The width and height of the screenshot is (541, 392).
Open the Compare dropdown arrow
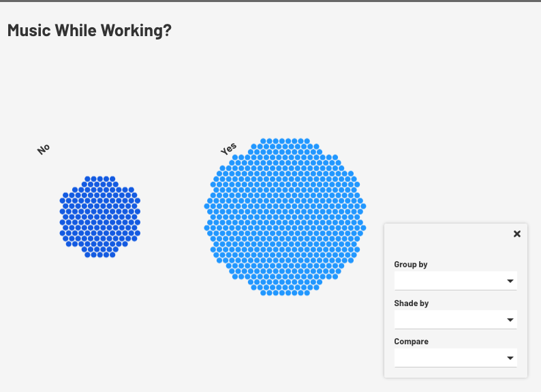tap(510, 358)
